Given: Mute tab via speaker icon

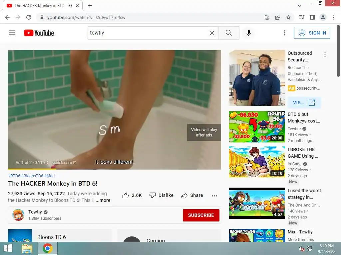Looking at the screenshot, I should point(70,6).
